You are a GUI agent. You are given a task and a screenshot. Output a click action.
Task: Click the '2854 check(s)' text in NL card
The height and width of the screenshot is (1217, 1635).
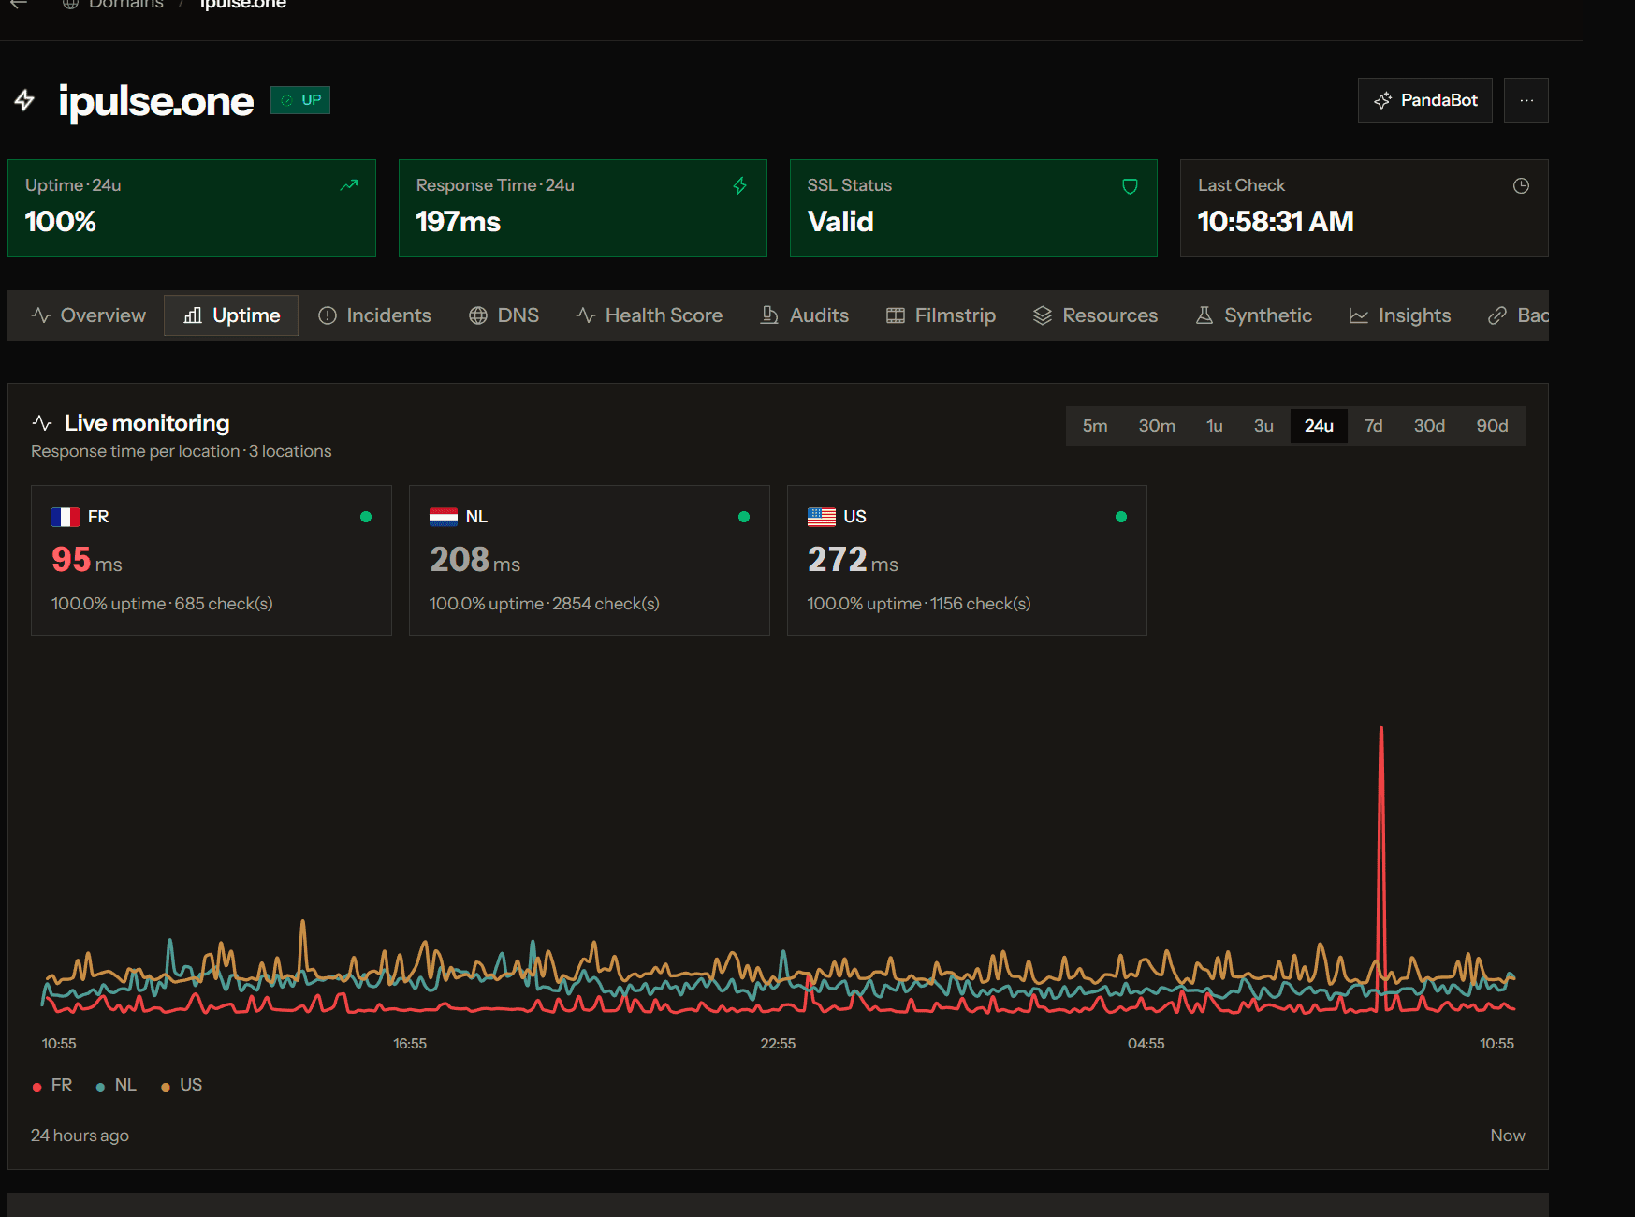tap(606, 604)
